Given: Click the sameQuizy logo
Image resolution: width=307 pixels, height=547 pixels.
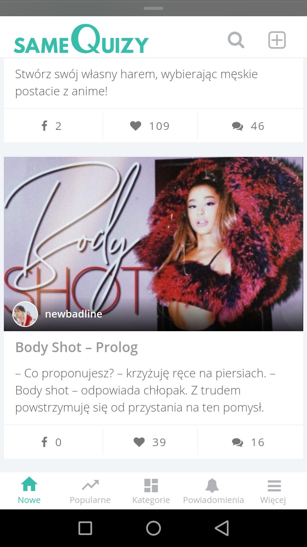Looking at the screenshot, I should (x=81, y=39).
